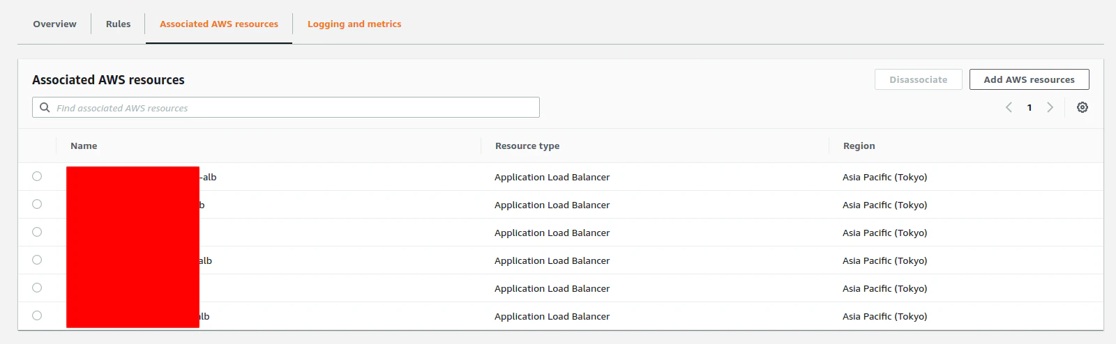This screenshot has height=344, width=1116.
Task: Select Associated AWS resources tab
Action: [219, 24]
